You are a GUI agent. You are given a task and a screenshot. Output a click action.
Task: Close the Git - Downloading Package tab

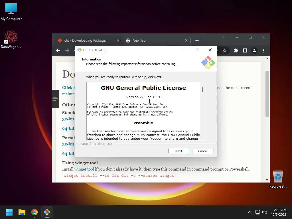118,40
